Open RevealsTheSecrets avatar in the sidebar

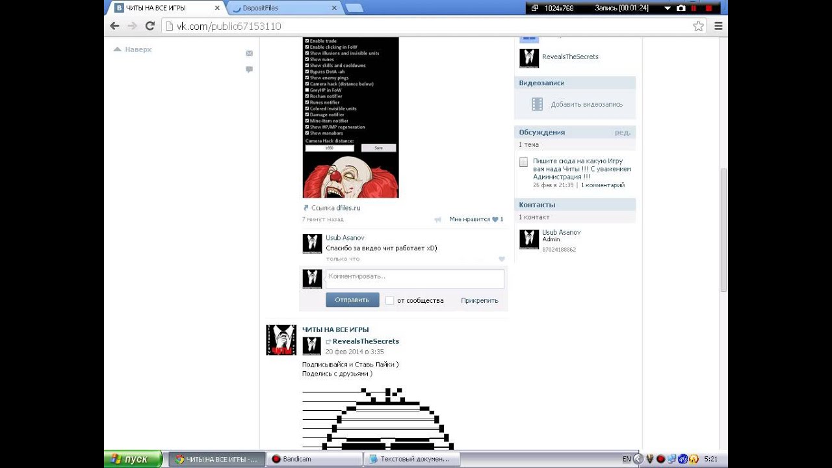pyautogui.click(x=529, y=58)
